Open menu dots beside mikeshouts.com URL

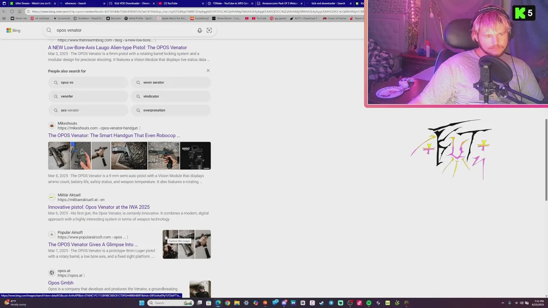coord(140,128)
